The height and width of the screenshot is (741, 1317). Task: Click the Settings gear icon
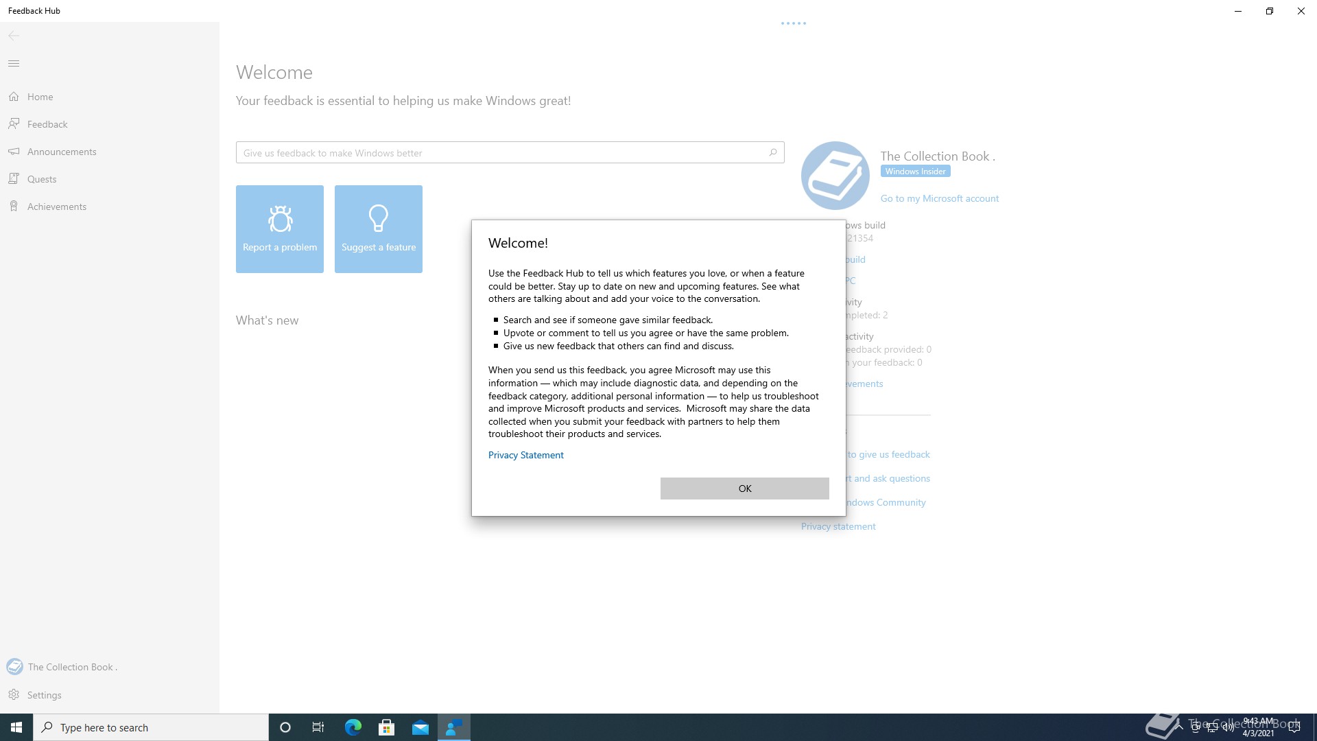14,695
